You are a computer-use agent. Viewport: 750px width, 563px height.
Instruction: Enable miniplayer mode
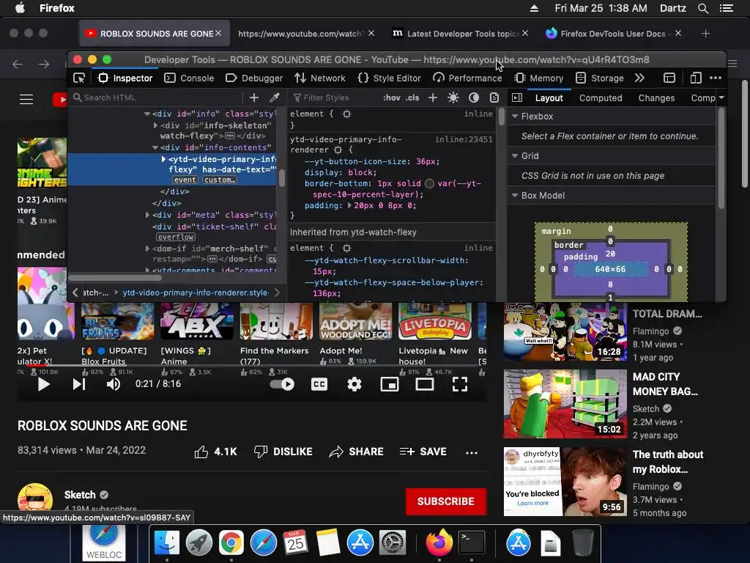pos(390,384)
